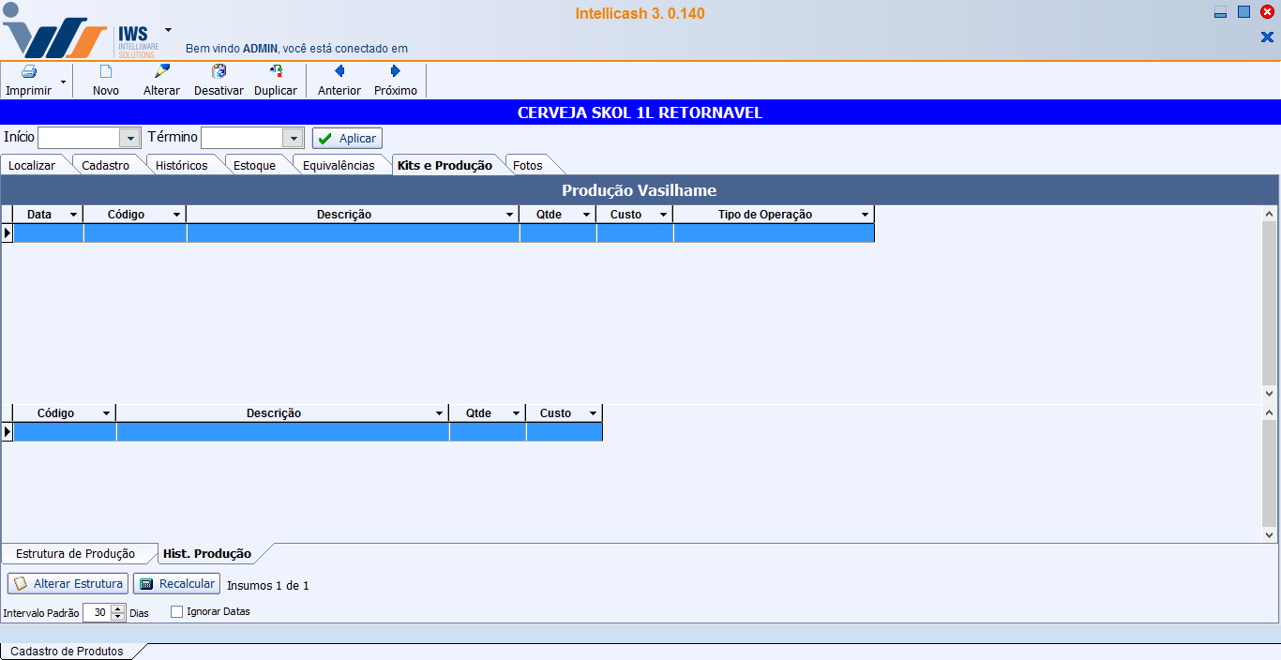Click the lower grid scroll-up arrow
Viewport: 1281px width, 660px height.
point(1270,412)
